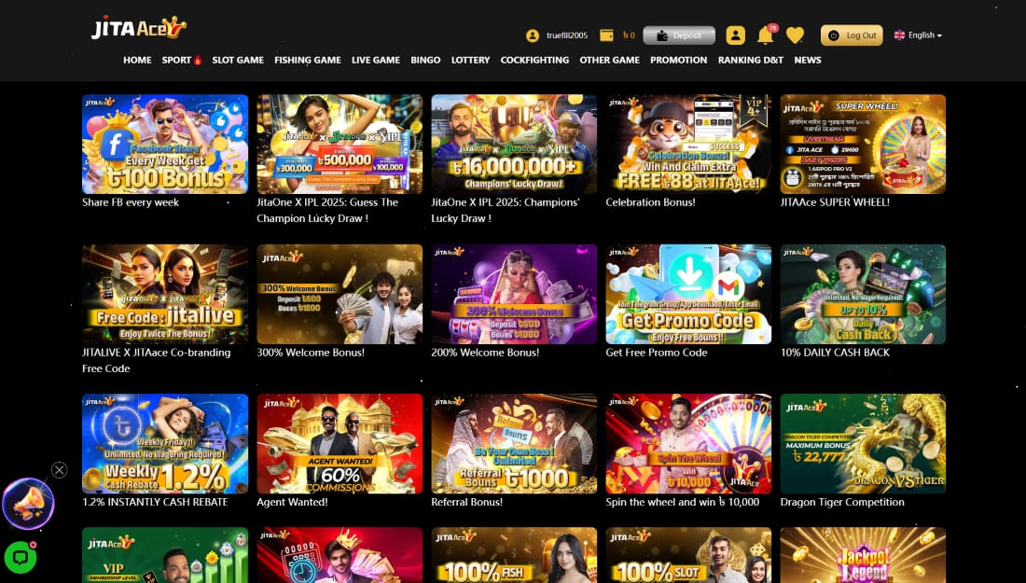Click the Deposit button
Screen dimensions: 1026x583
pyautogui.click(x=679, y=35)
